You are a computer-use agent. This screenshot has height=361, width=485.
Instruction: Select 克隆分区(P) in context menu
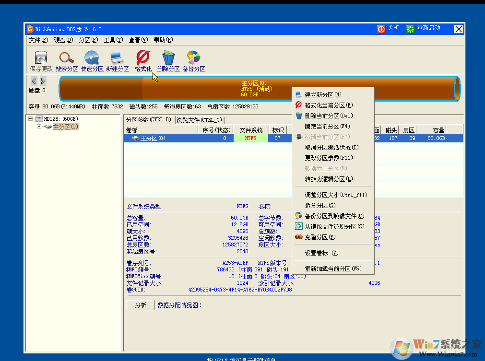(x=320, y=237)
